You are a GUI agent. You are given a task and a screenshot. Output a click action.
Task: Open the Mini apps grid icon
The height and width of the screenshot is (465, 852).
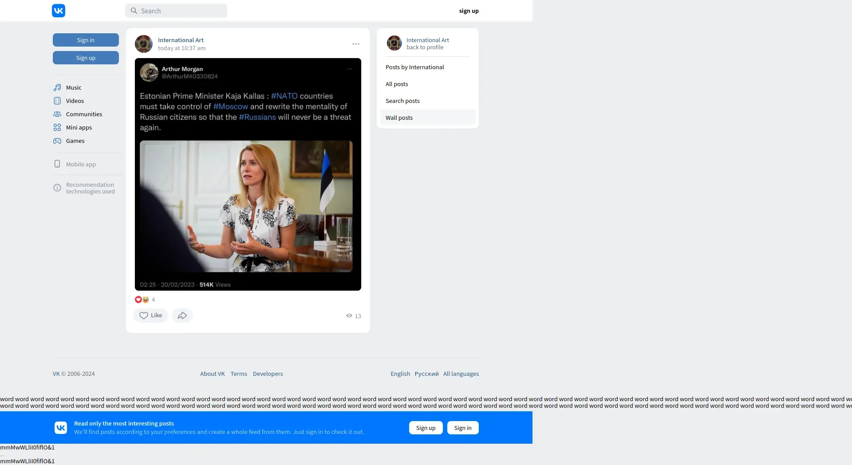[x=57, y=127]
